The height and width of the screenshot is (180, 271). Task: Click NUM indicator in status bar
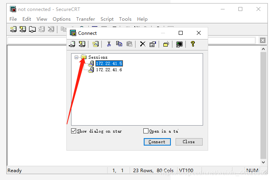252,170
